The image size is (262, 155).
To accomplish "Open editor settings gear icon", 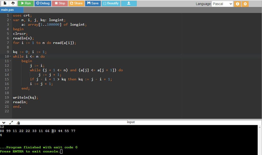I will pos(245,4).
